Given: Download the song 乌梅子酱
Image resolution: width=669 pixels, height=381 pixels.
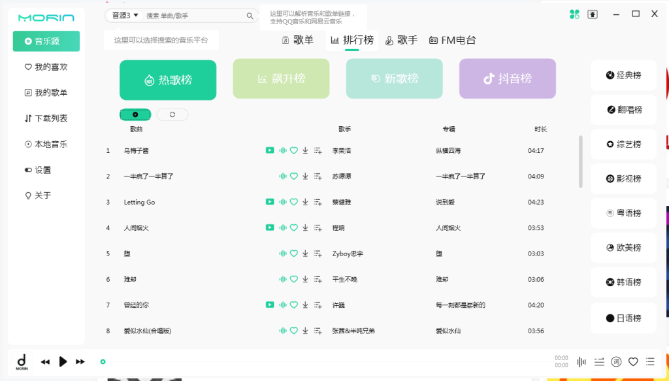Looking at the screenshot, I should tap(304, 150).
